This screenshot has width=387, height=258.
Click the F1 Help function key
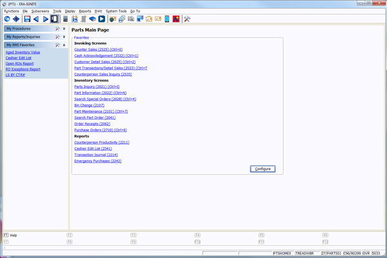click(10, 235)
